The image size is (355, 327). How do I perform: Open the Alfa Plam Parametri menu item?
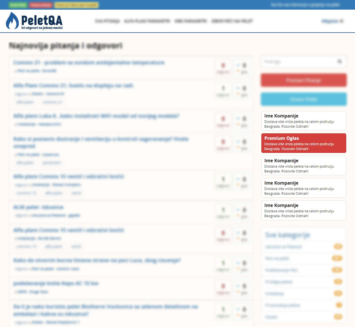click(x=147, y=21)
